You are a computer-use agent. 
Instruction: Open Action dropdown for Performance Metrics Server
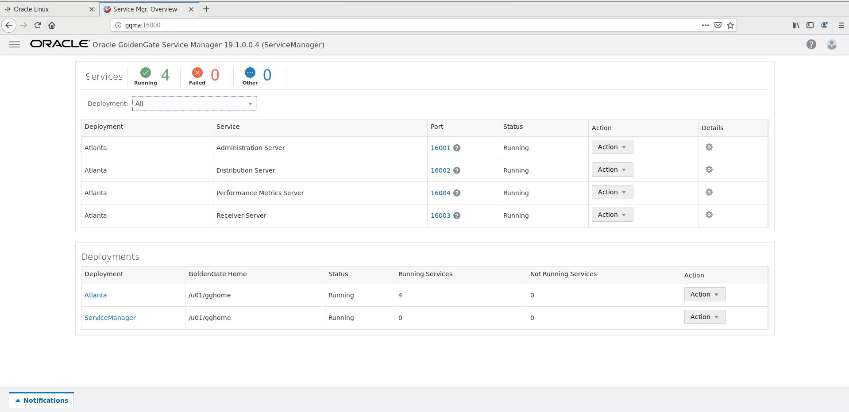point(612,192)
